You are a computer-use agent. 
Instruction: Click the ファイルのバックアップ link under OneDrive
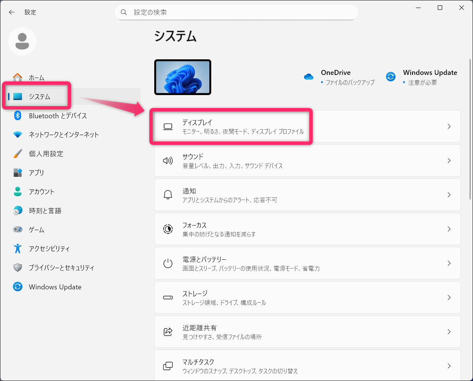pos(350,83)
